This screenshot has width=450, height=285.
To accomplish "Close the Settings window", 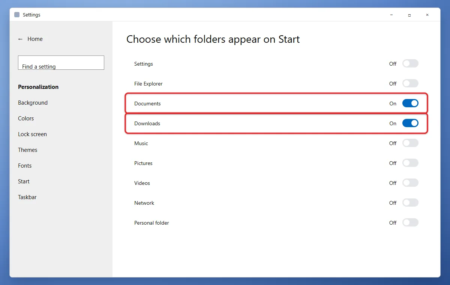I will click(x=427, y=15).
